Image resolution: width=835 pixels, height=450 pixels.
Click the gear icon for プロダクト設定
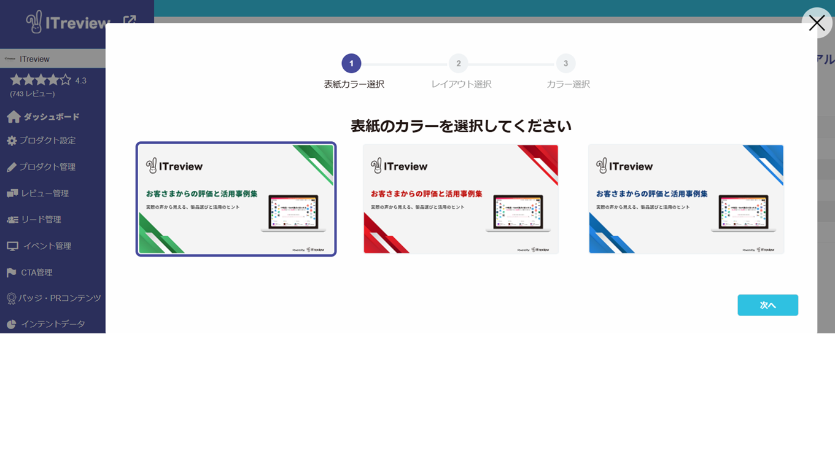[12, 141]
